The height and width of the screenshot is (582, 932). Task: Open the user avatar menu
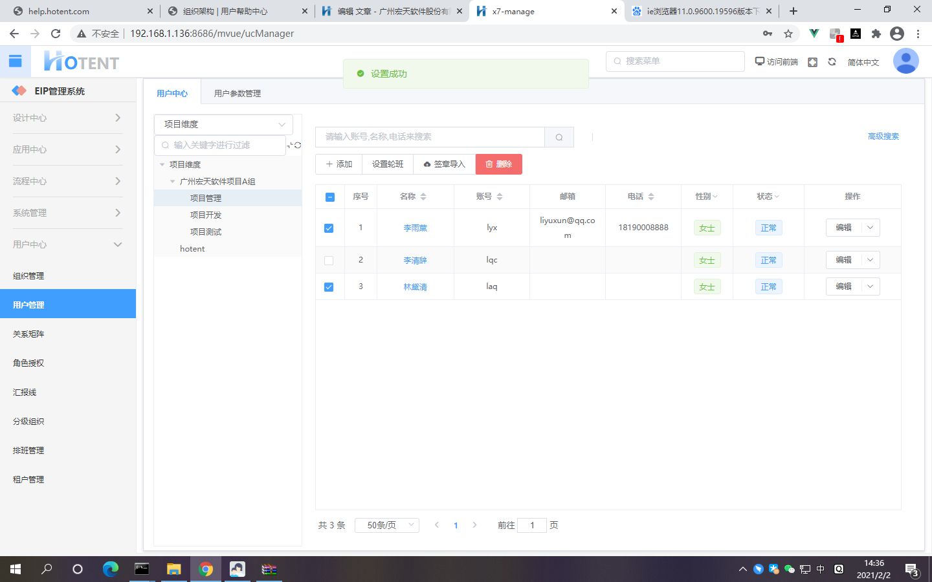(905, 61)
